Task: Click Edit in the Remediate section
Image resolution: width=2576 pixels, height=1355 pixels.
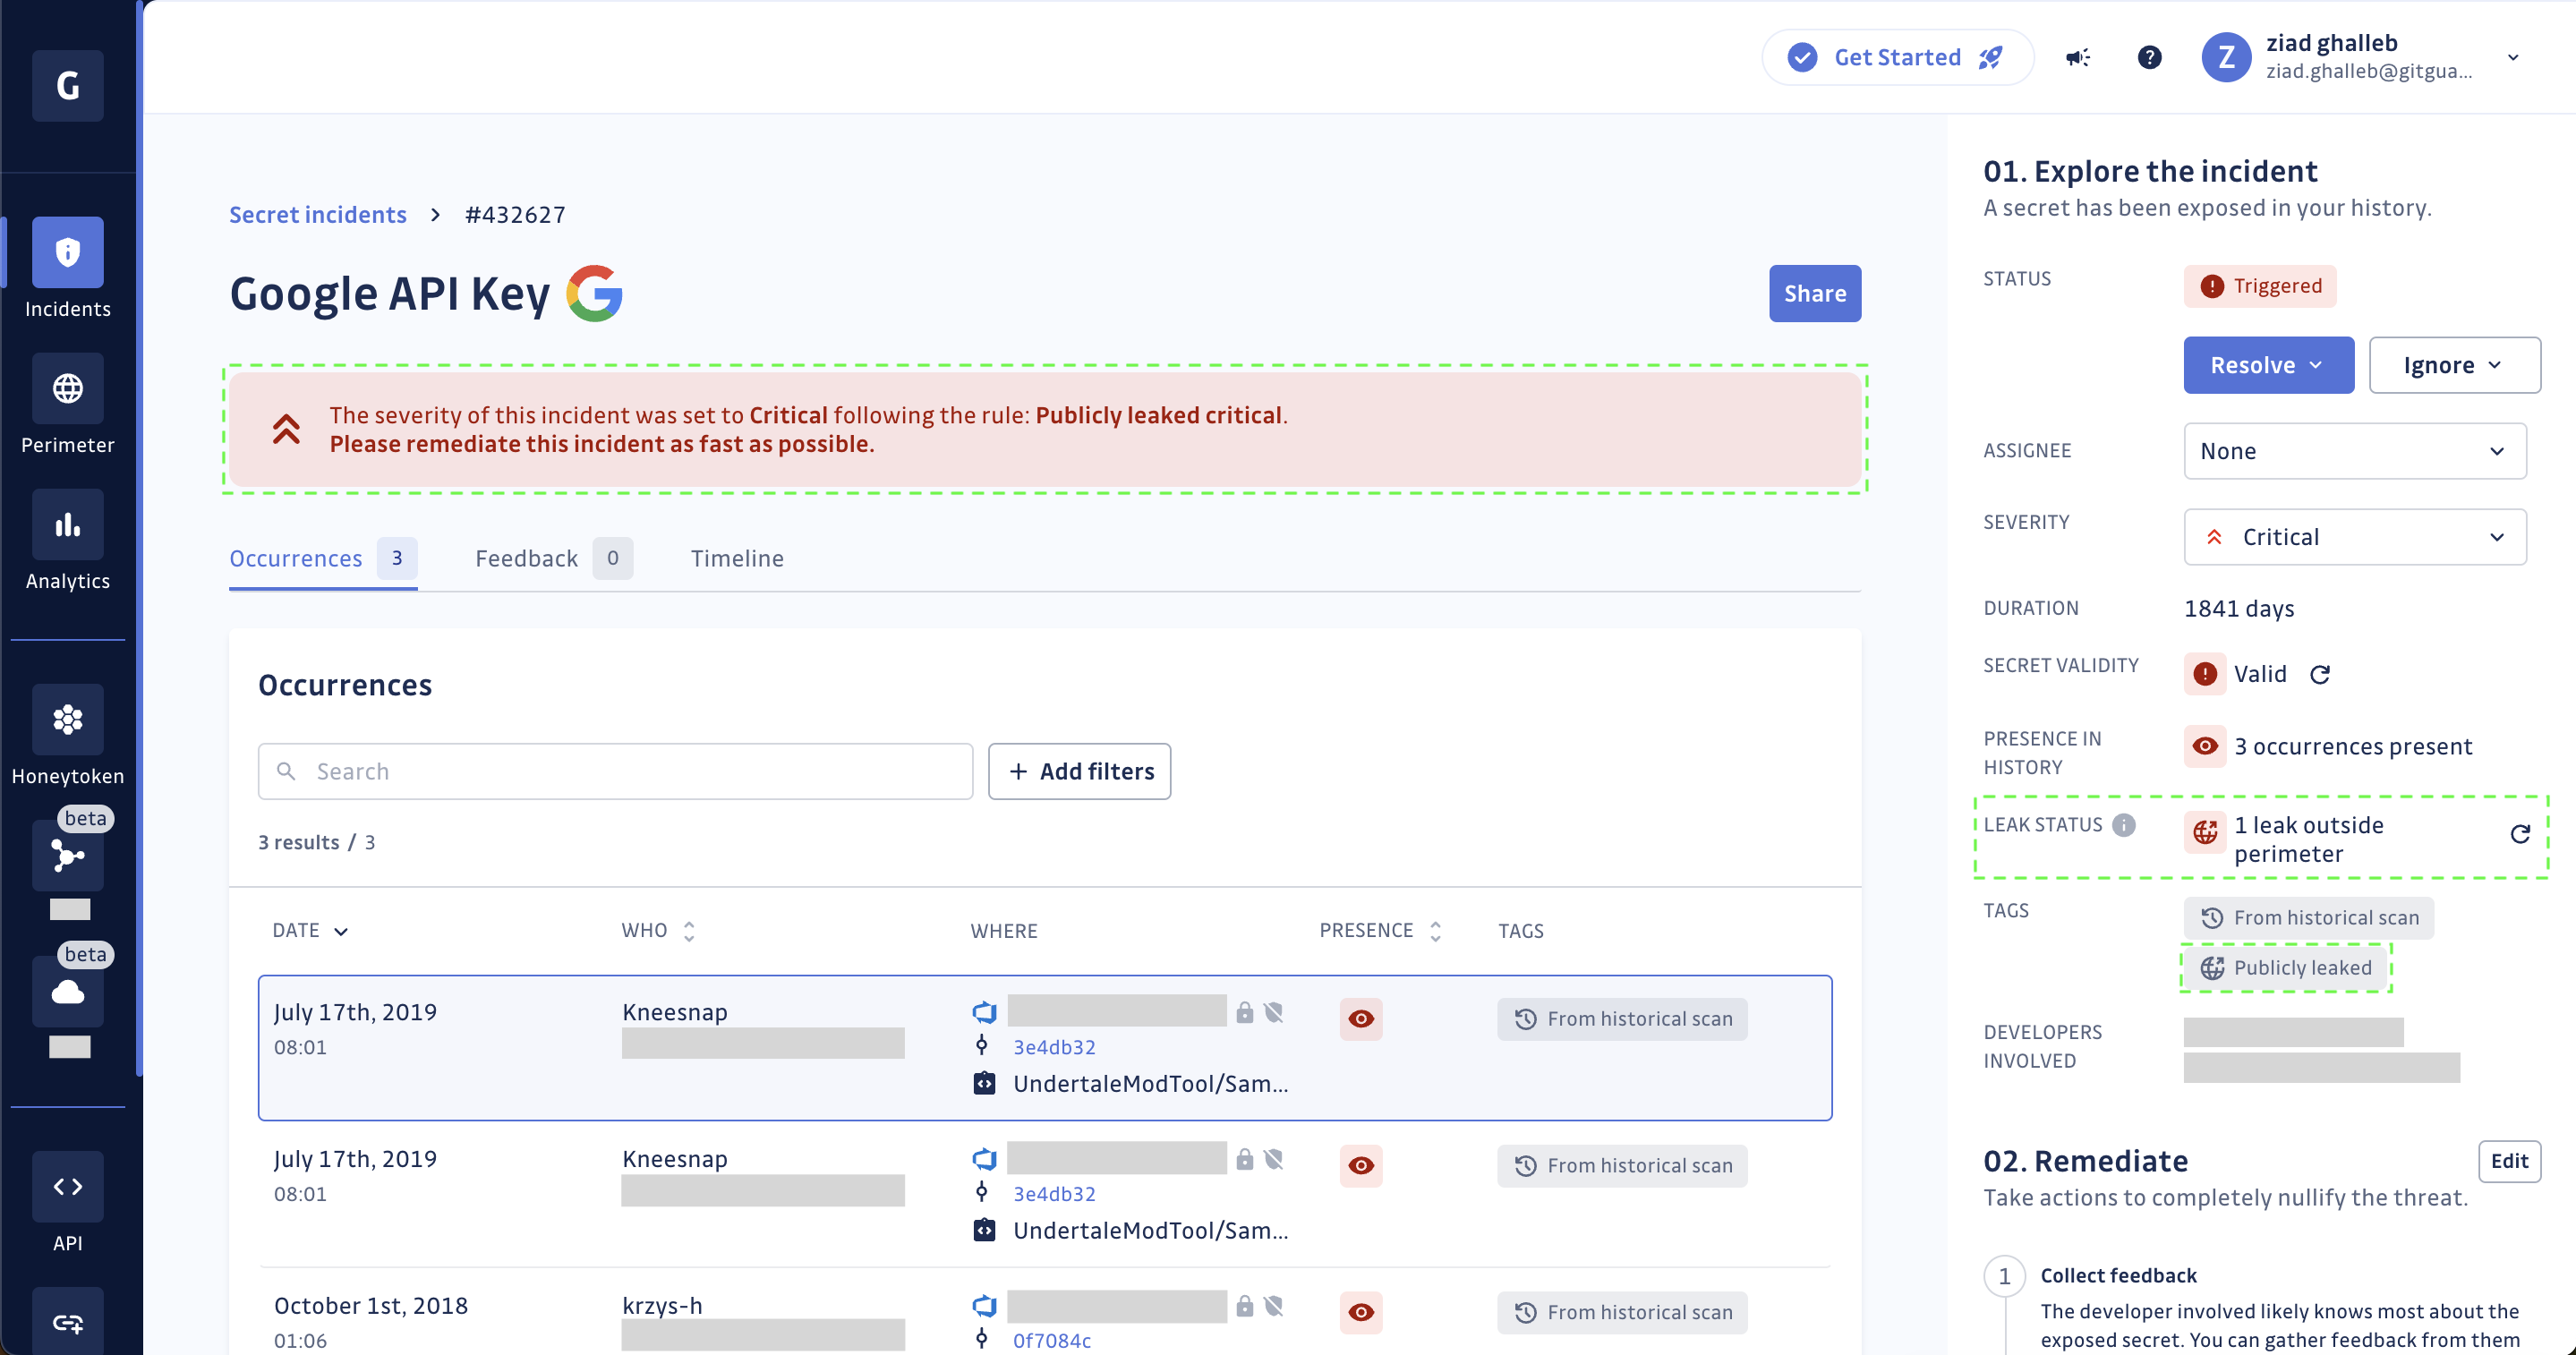Action: (2508, 1162)
